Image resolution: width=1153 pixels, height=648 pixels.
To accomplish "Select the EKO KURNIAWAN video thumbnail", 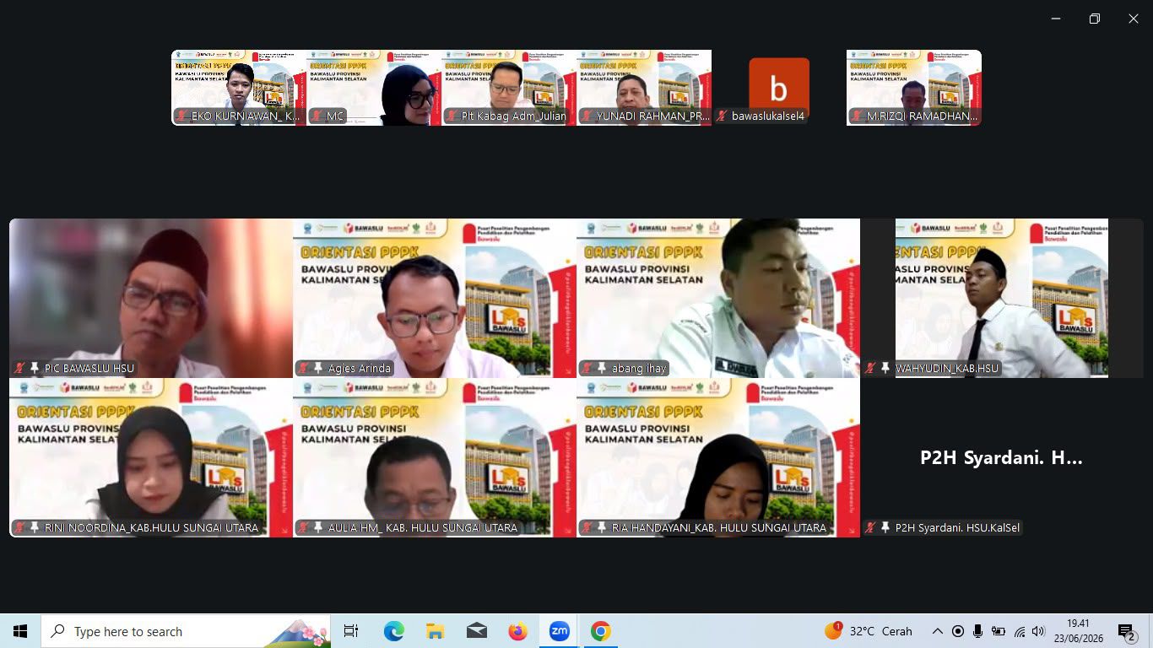I will [x=239, y=88].
